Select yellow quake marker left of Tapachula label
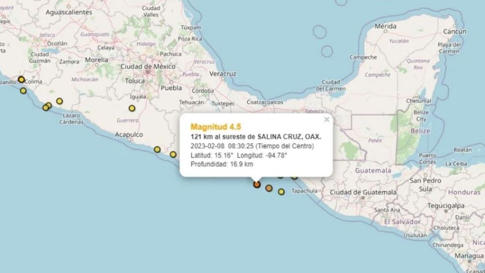485x273 pixels. (x=281, y=192)
